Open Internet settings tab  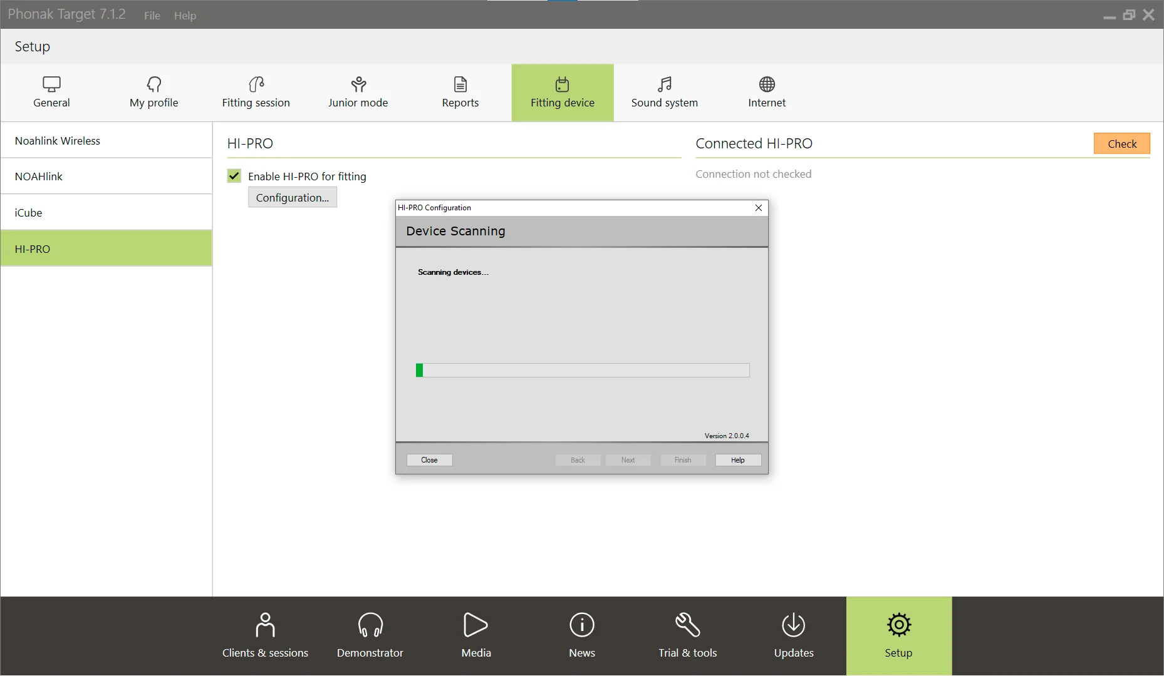click(767, 93)
